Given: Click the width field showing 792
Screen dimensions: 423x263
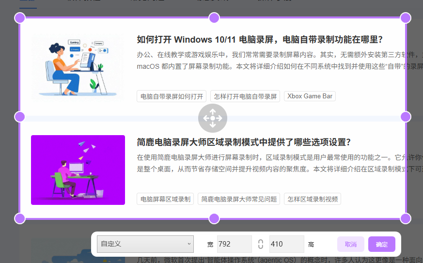Looking at the screenshot, I should pyautogui.click(x=234, y=244).
